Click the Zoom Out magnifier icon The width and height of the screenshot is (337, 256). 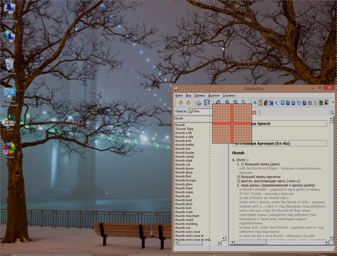(x=235, y=102)
